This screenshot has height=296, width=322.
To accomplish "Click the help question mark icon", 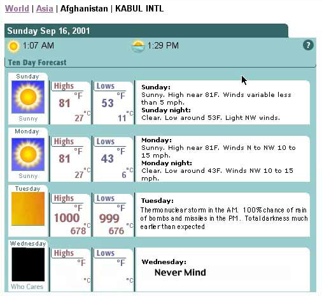I will pyautogui.click(x=308, y=45).
